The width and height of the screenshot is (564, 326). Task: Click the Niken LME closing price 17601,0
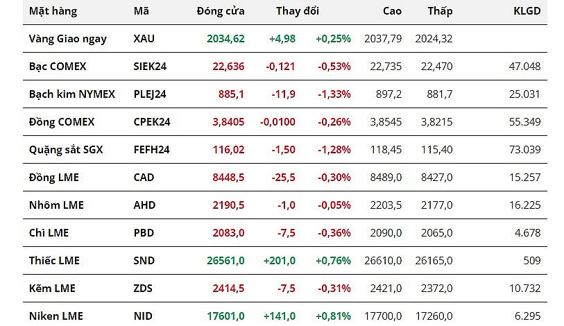click(x=225, y=316)
